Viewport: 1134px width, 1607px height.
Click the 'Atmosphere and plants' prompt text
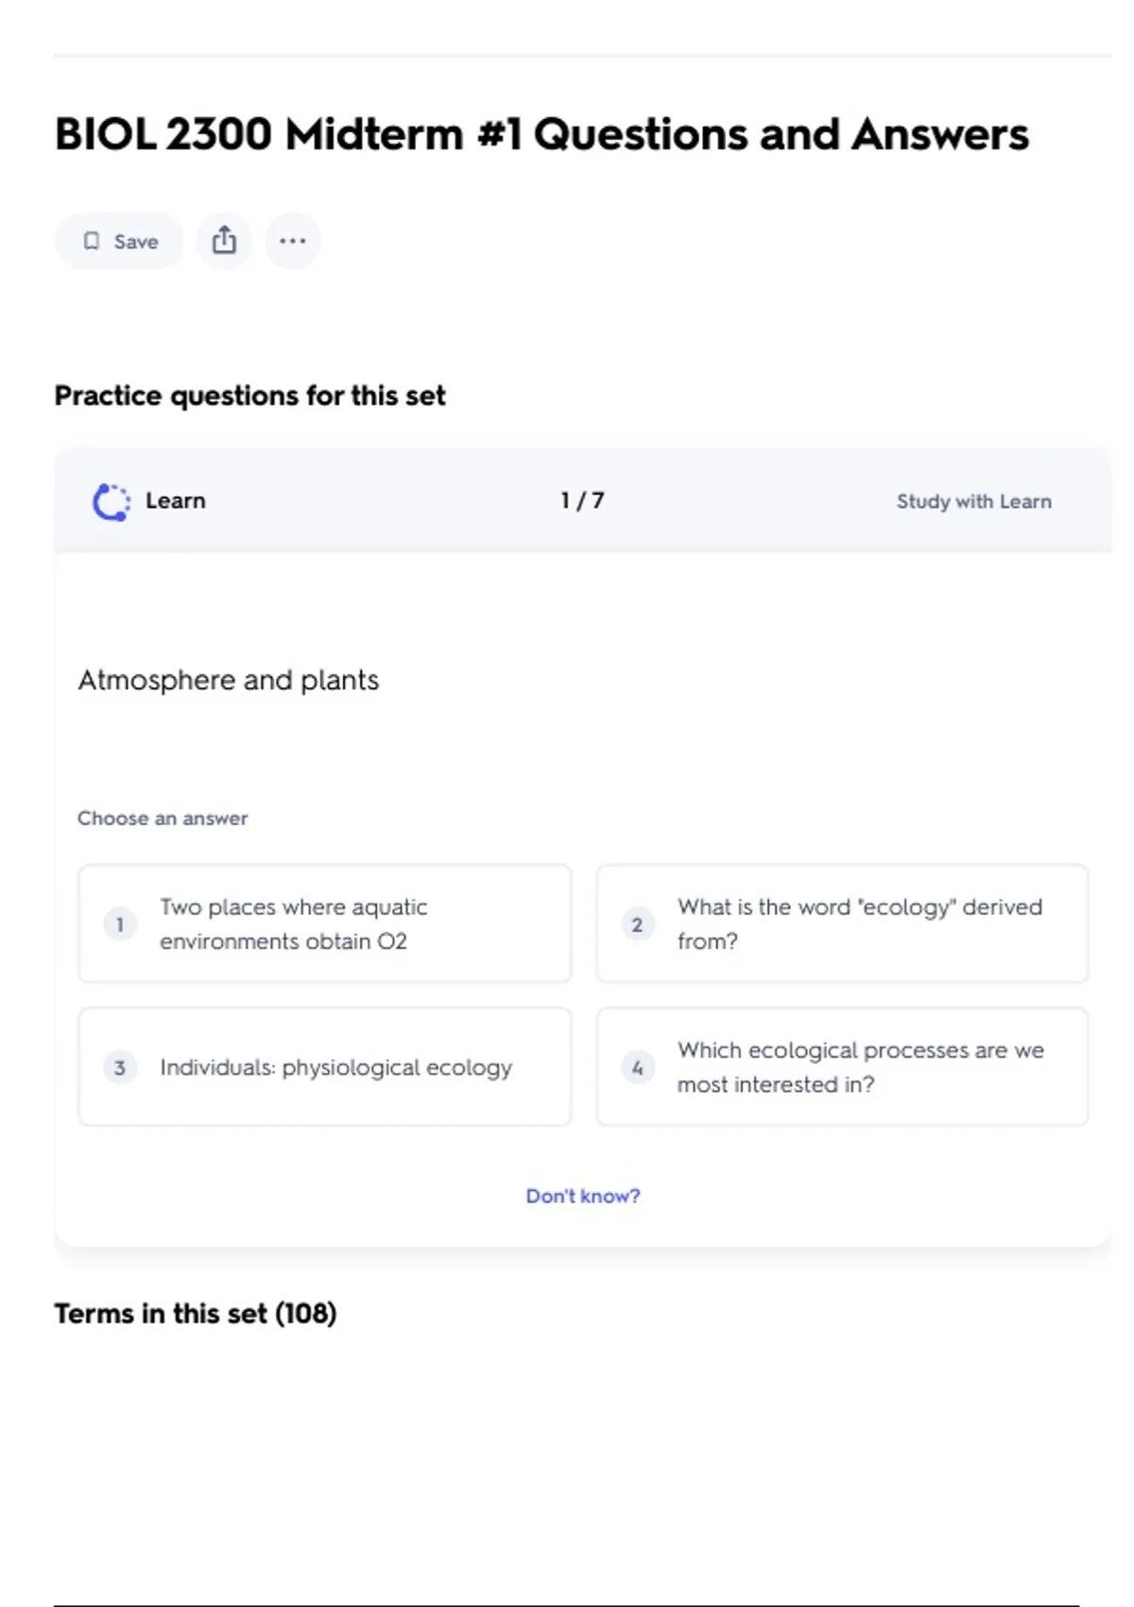point(229,681)
